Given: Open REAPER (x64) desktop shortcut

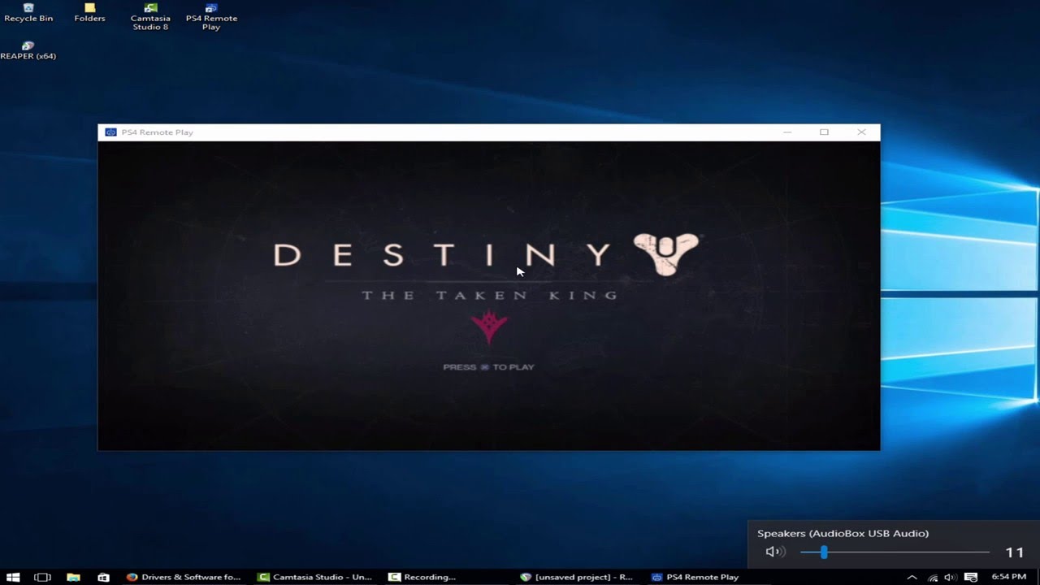Looking at the screenshot, I should pyautogui.click(x=28, y=50).
